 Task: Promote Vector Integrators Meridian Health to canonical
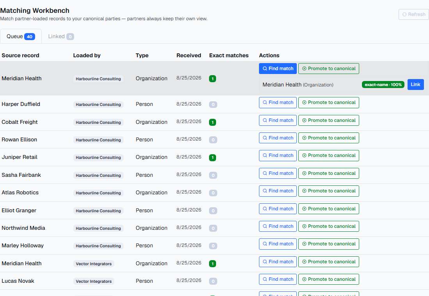click(x=329, y=262)
